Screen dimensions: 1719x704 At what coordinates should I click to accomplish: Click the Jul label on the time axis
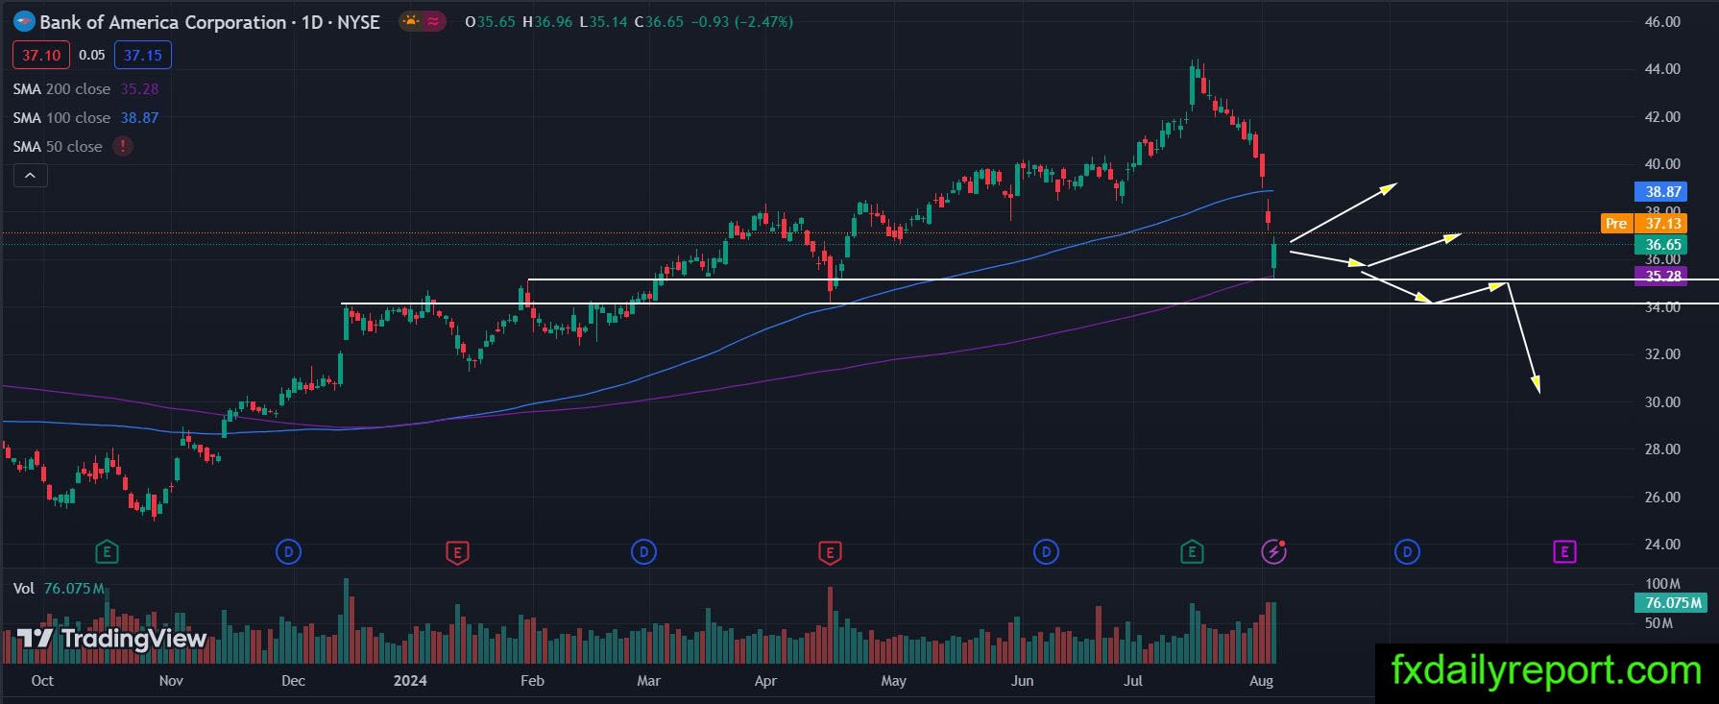[1133, 680]
